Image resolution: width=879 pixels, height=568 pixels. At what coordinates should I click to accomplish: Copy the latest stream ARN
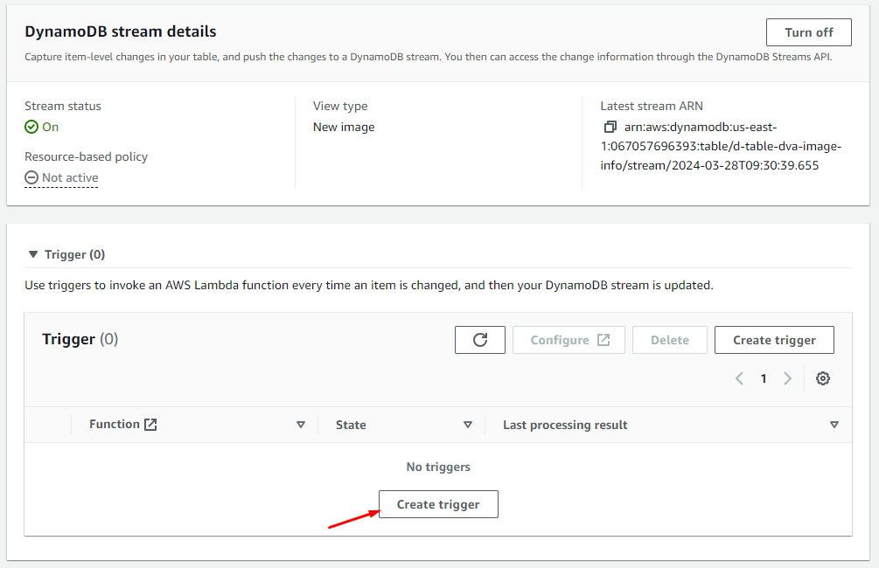pyautogui.click(x=610, y=128)
